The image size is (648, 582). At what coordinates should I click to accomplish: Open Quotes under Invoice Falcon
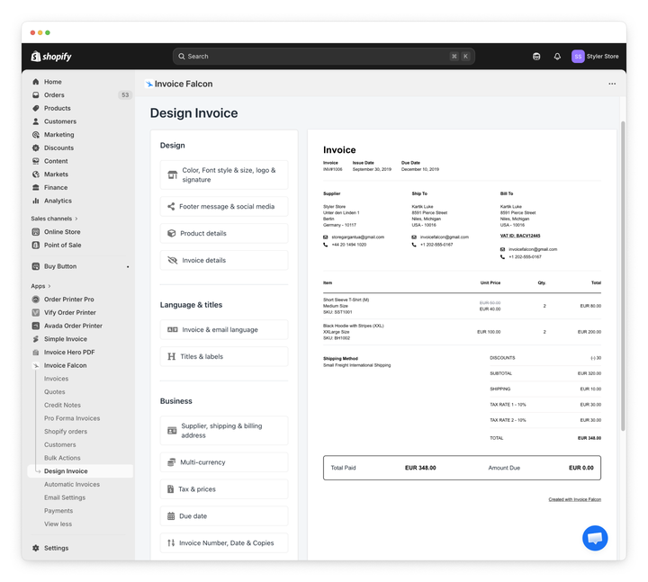pos(55,392)
